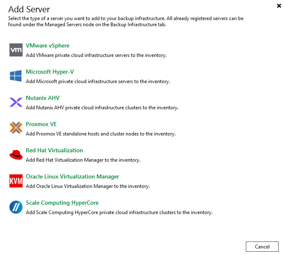Click the VMware vSphere vm icon
The image size is (284, 255).
(16, 50)
